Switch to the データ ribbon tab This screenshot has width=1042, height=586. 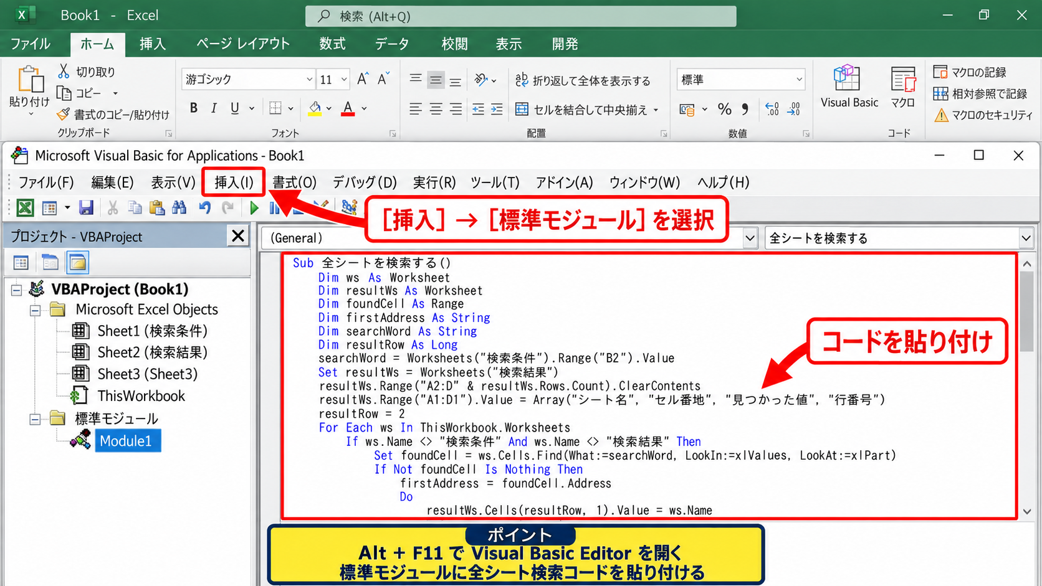click(x=392, y=44)
